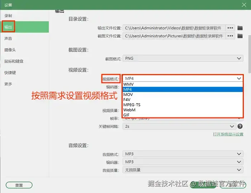
Task: Select WebM video format option
Action: pyautogui.click(x=183, y=110)
